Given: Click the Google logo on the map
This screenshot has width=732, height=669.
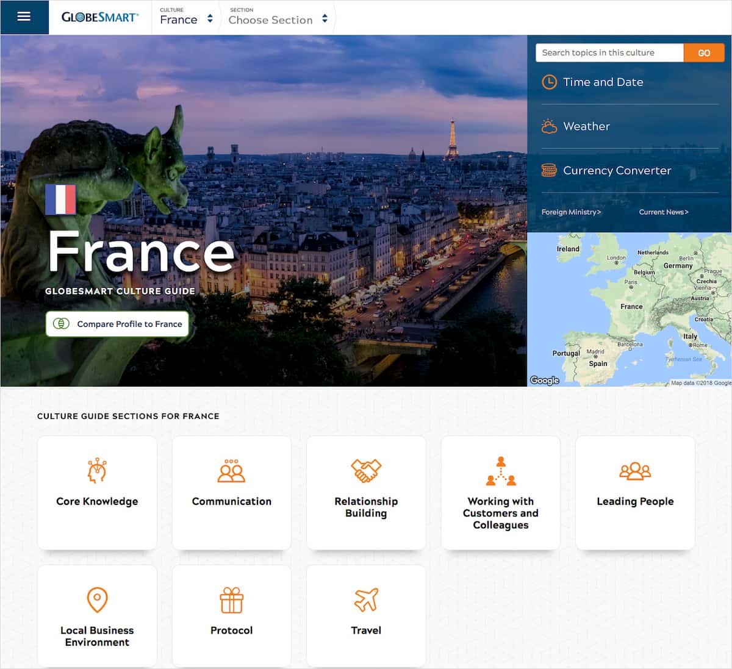Looking at the screenshot, I should 545,380.
